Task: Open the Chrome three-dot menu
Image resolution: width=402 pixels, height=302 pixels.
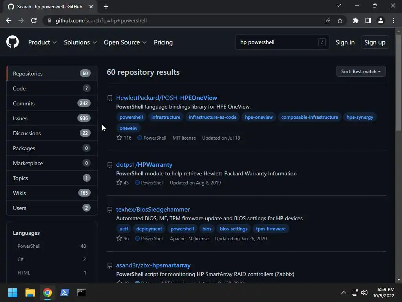Action: 393,20
